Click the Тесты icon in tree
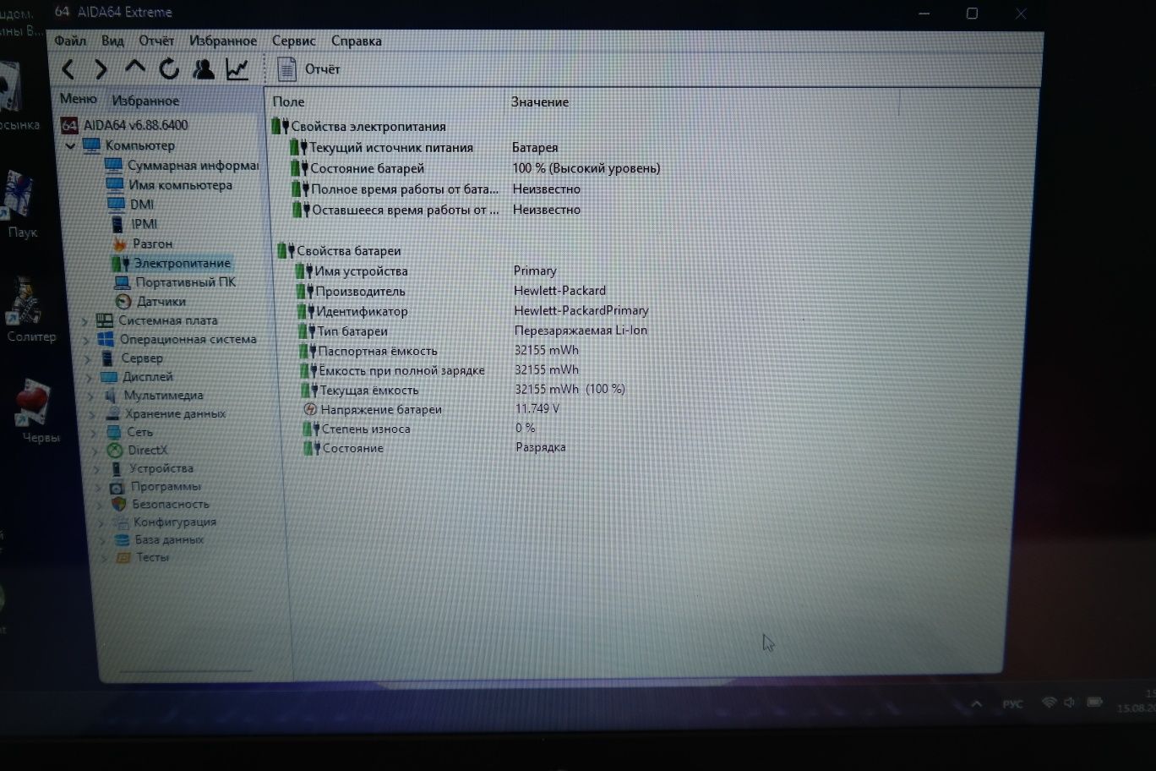1156x771 pixels. [123, 557]
